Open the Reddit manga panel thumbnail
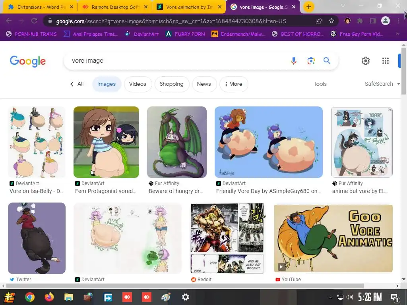 [x=227, y=238]
